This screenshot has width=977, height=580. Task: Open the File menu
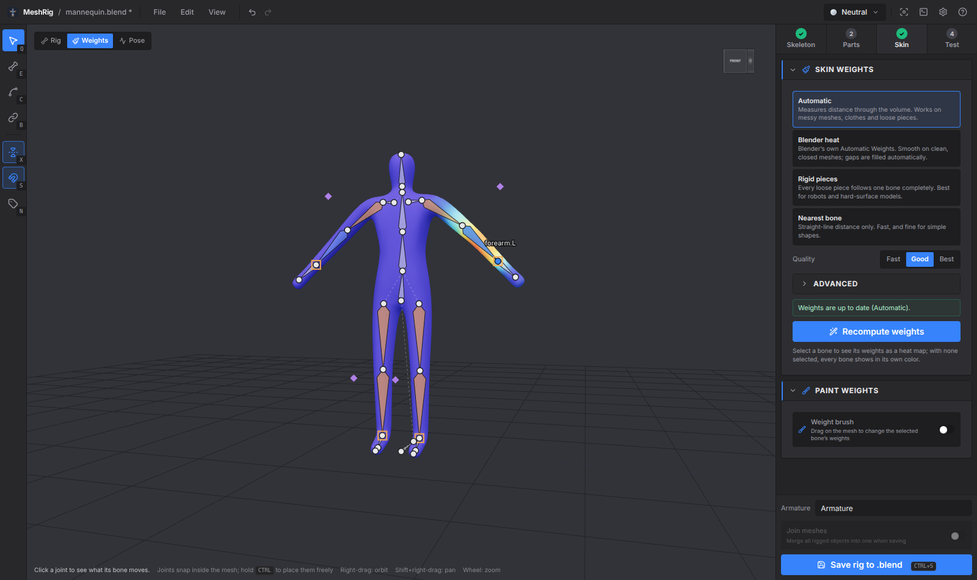click(x=159, y=12)
